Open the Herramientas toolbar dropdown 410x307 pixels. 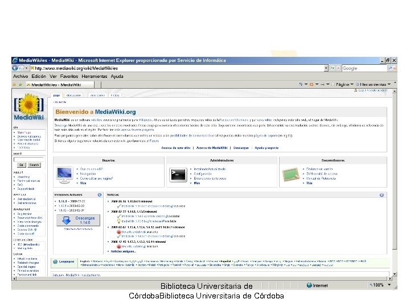(x=374, y=84)
